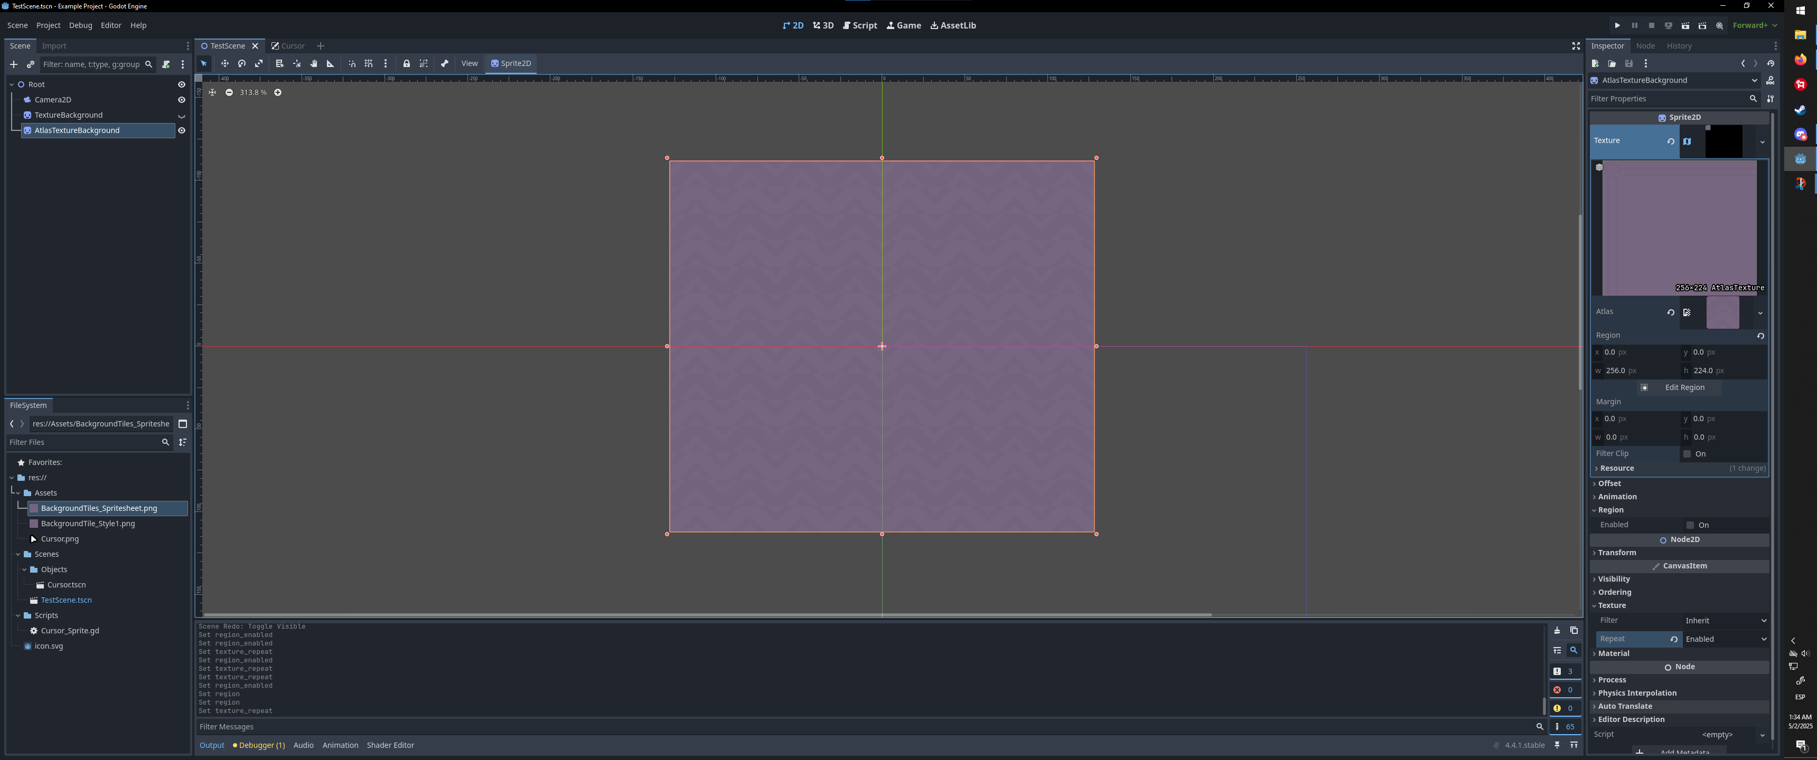The image size is (1817, 760).
Task: Activate the Rotate Mode tool
Action: pos(242,63)
